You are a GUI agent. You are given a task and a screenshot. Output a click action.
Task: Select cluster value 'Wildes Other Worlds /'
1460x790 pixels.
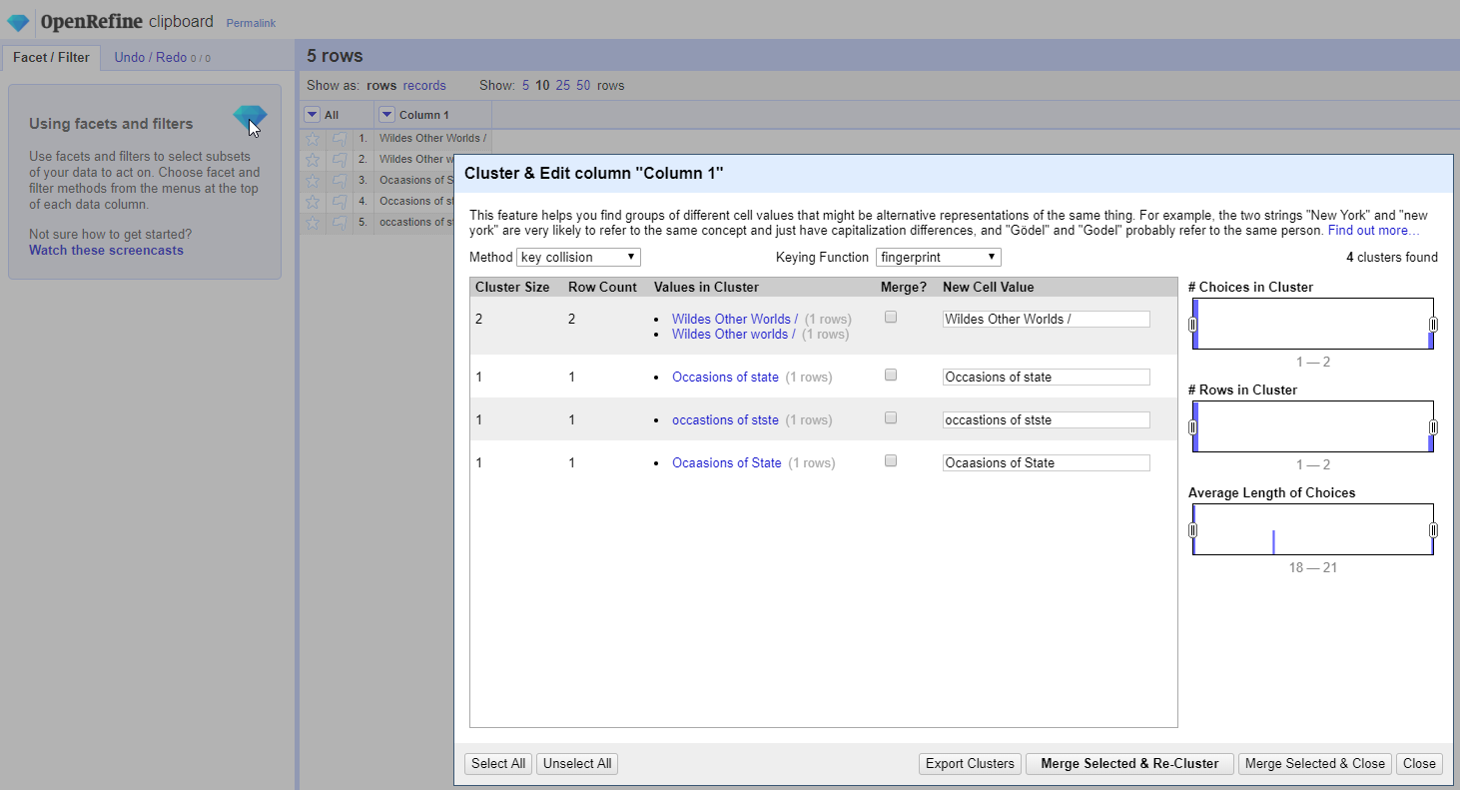point(735,320)
